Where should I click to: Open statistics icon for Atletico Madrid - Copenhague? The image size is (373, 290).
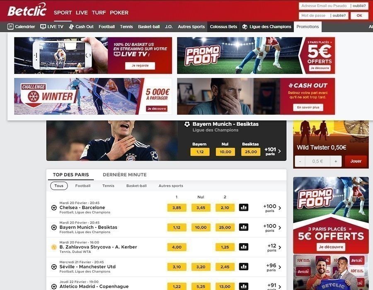click(244, 286)
